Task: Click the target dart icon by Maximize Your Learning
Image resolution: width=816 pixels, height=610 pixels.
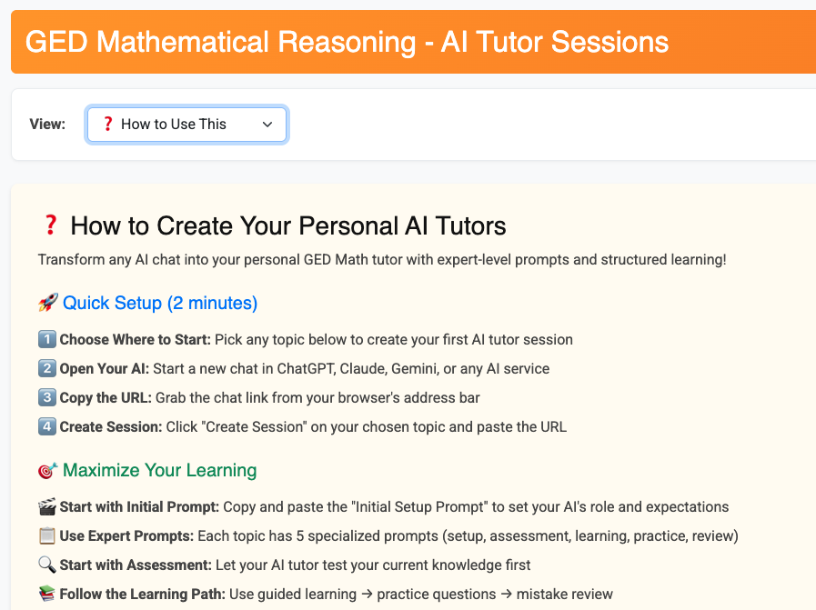Action: [48, 471]
